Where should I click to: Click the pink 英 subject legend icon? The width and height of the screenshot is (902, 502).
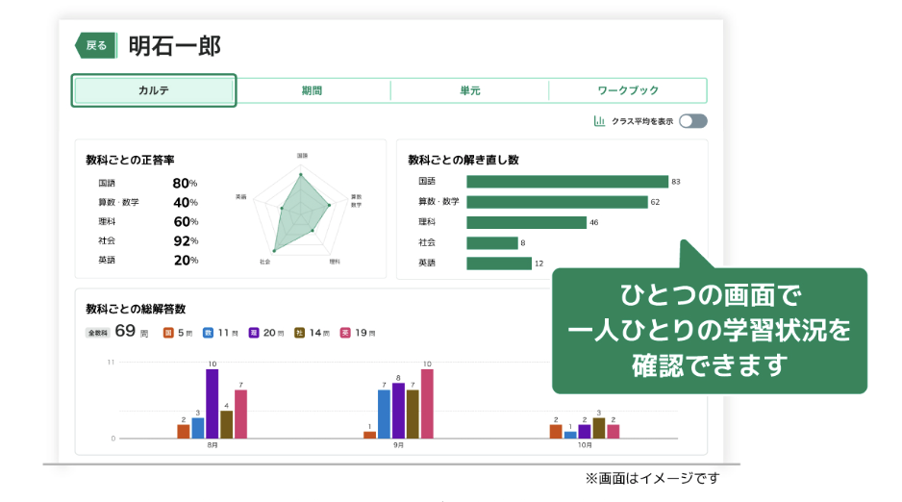coord(345,333)
